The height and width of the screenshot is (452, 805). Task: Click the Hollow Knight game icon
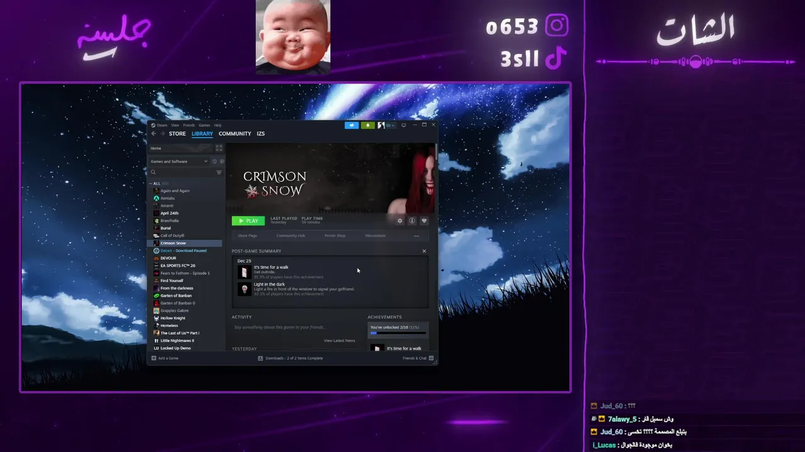pos(156,318)
